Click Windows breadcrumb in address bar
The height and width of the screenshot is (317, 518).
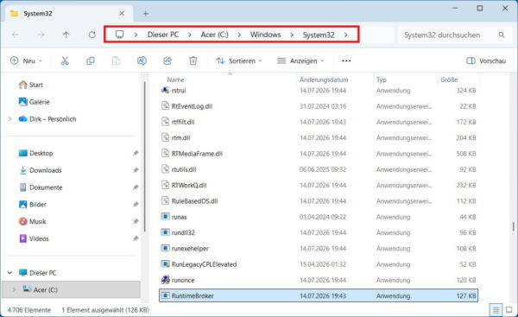coord(265,35)
